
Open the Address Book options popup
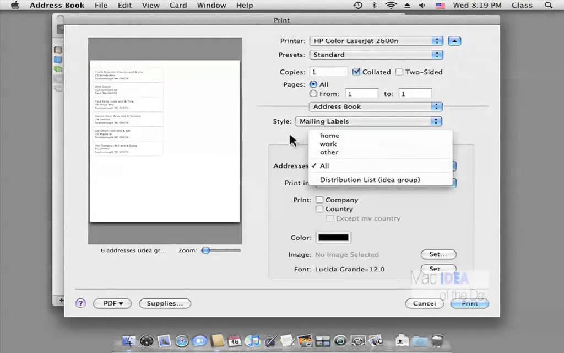(x=376, y=106)
